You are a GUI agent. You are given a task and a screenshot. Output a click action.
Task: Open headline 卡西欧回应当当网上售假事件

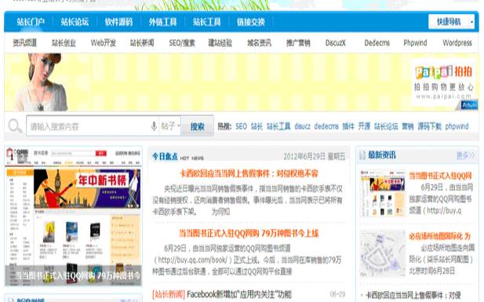coord(249,173)
